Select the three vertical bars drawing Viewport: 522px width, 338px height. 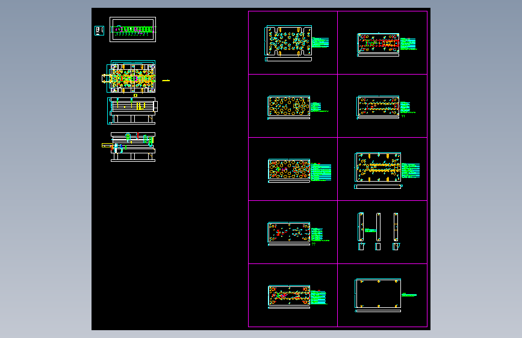click(x=378, y=231)
